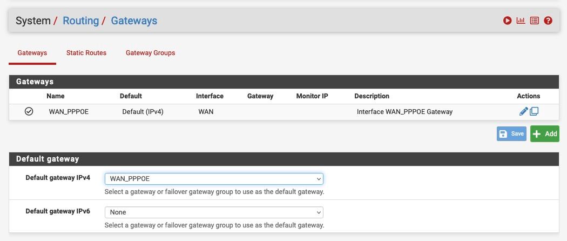Open the gateway monitoring graph icon
This screenshot has width=567, height=241.
(521, 21)
